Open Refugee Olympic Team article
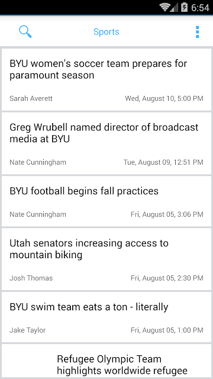This screenshot has width=213, height=379. 106,361
